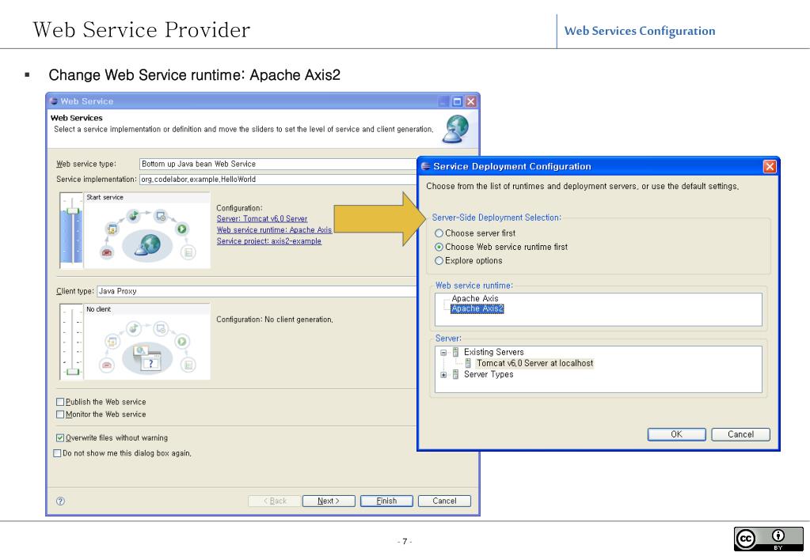Open help icon in Web Service dialog
The height and width of the screenshot is (560, 810).
pos(60,501)
